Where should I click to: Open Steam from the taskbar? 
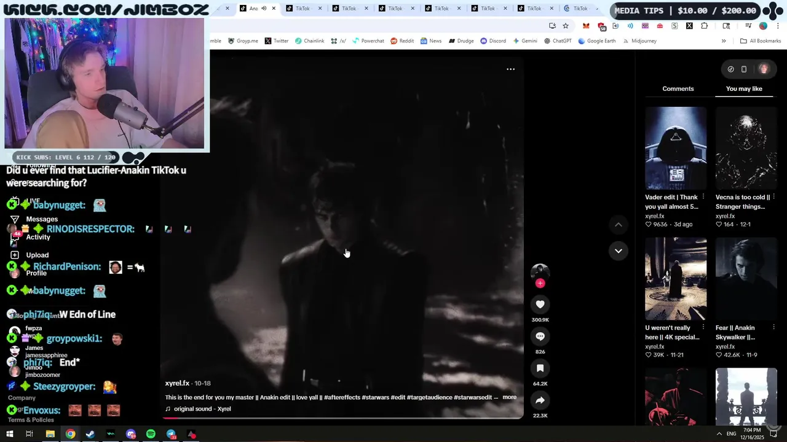pyautogui.click(x=90, y=434)
